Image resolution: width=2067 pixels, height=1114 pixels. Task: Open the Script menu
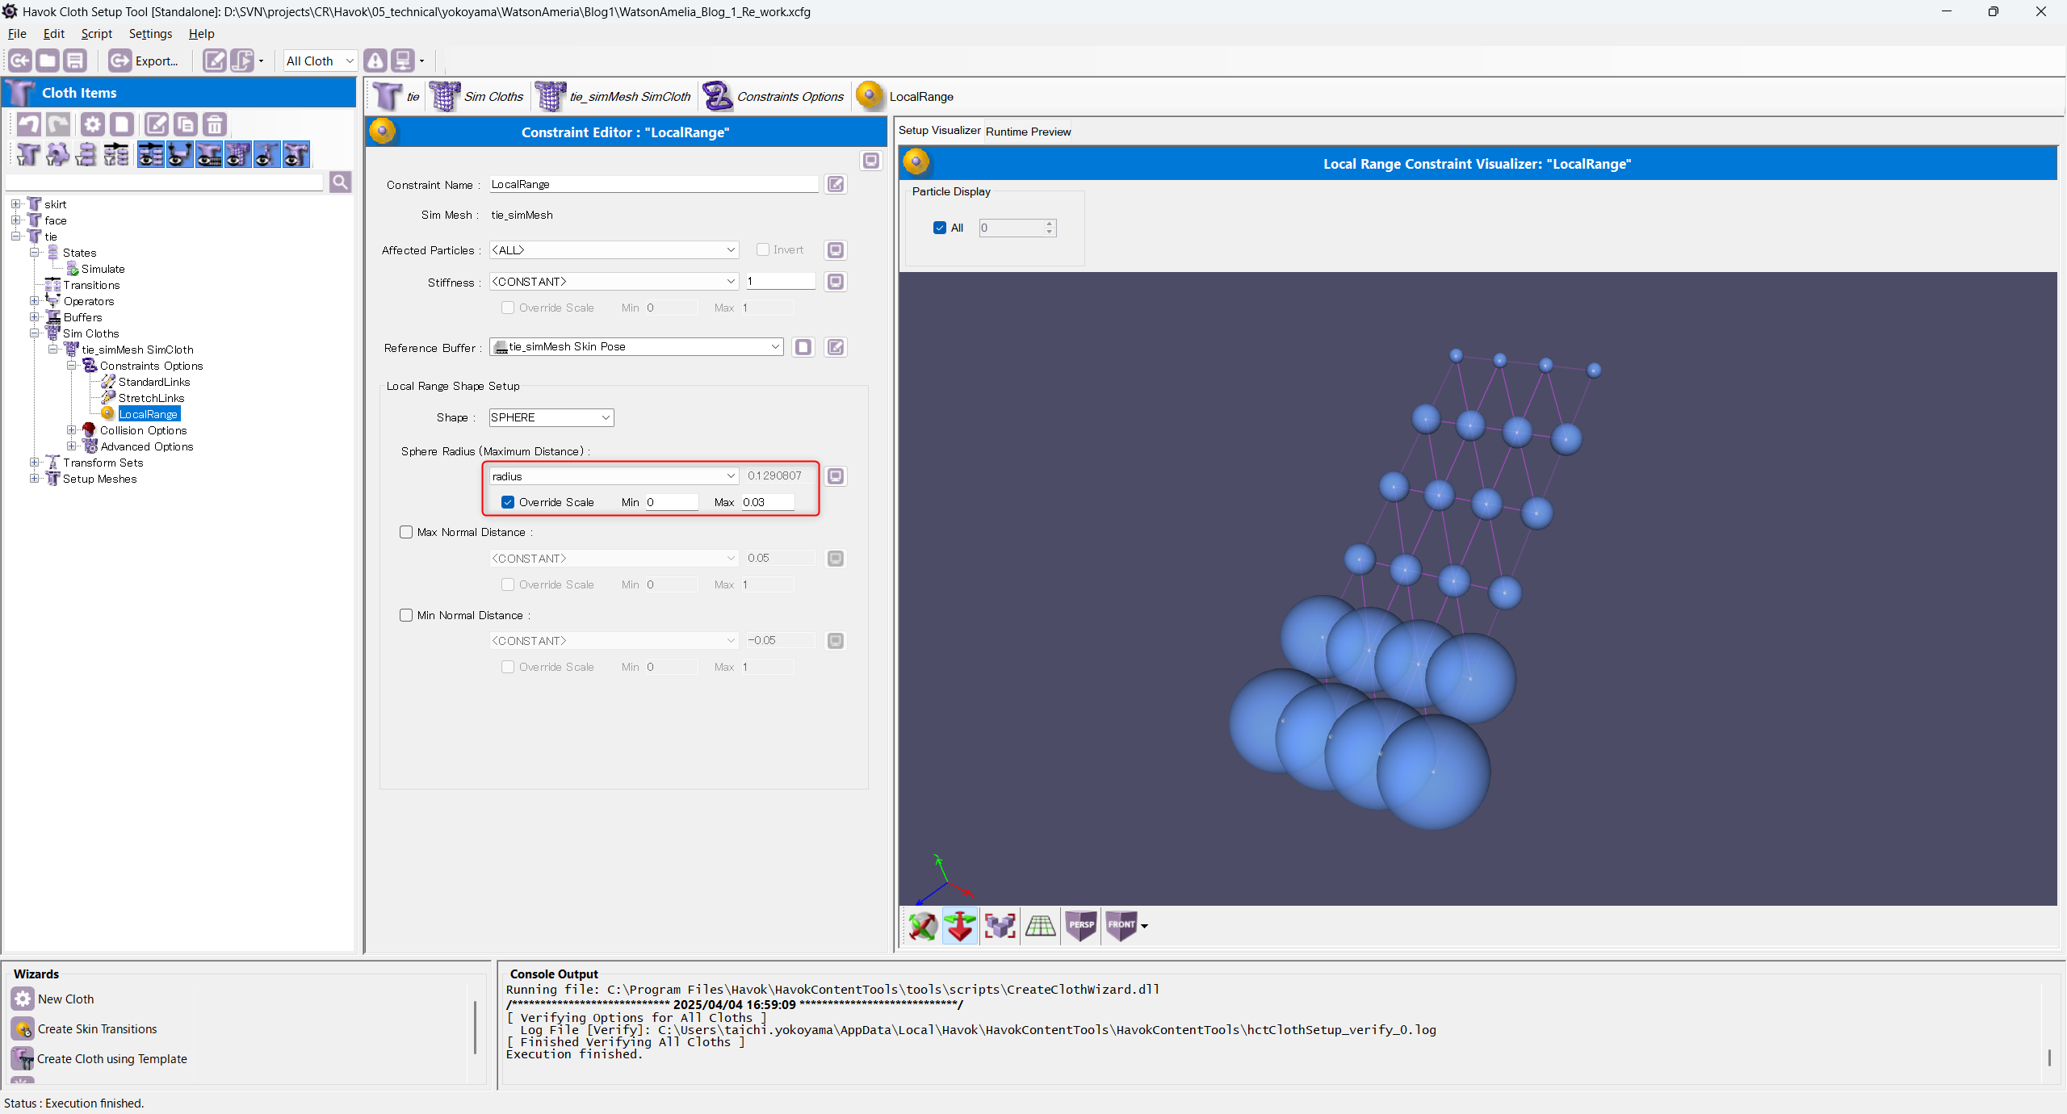click(96, 34)
